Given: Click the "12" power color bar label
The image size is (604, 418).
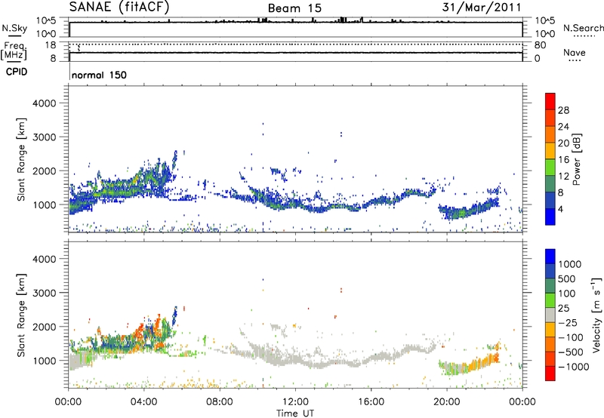Looking at the screenshot, I should pyautogui.click(x=563, y=177).
